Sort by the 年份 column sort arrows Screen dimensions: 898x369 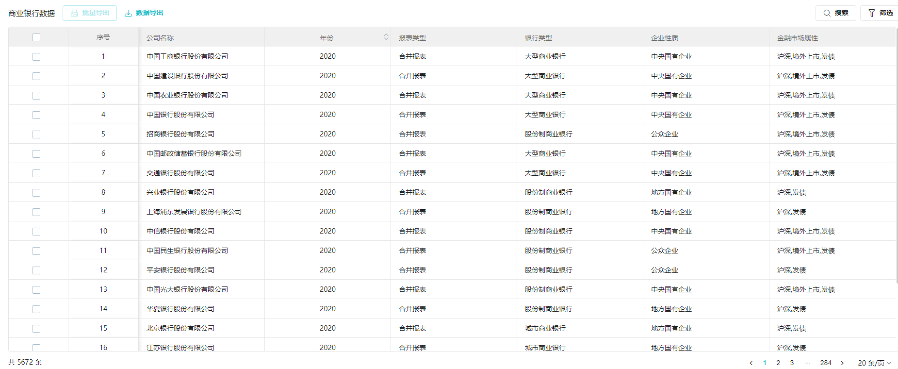point(386,37)
